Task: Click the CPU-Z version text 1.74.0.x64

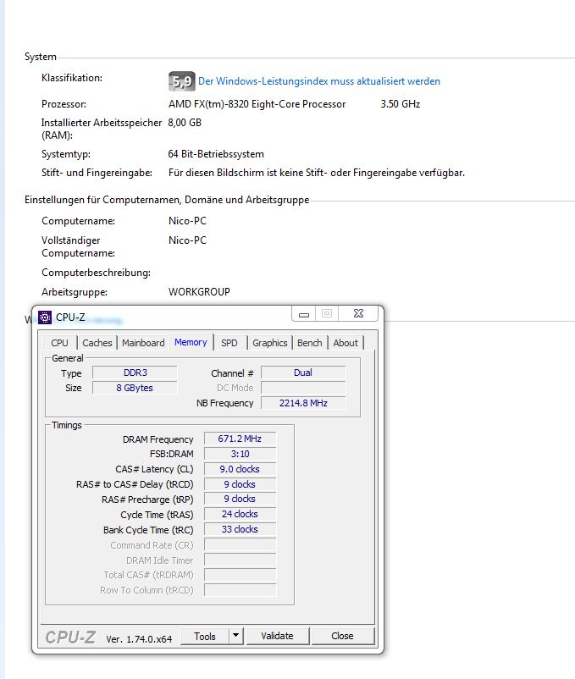Action: tap(139, 639)
